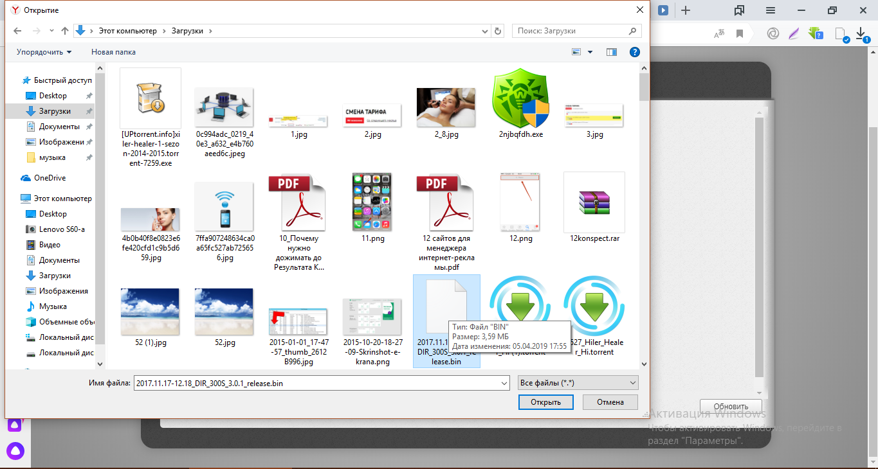Image resolution: width=878 pixels, height=469 pixels.
Task: Click the bookmarks panel icon in browser title bar
Action: 739,10
